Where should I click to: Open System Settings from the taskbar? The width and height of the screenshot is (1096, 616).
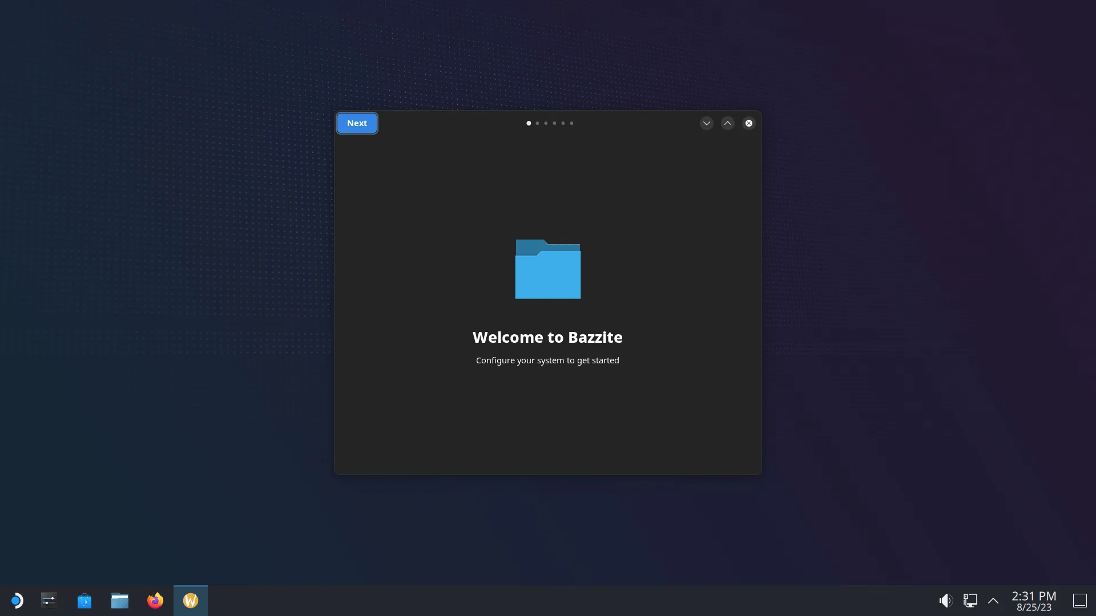point(49,601)
